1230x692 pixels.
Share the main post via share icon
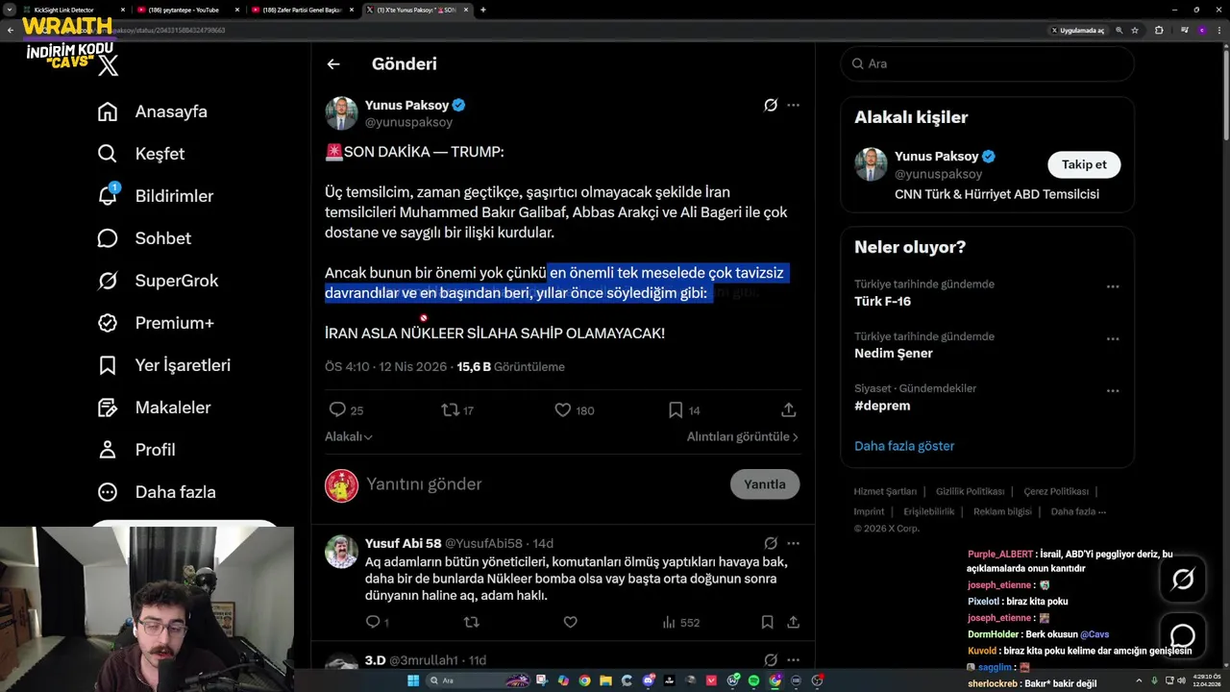(x=789, y=409)
